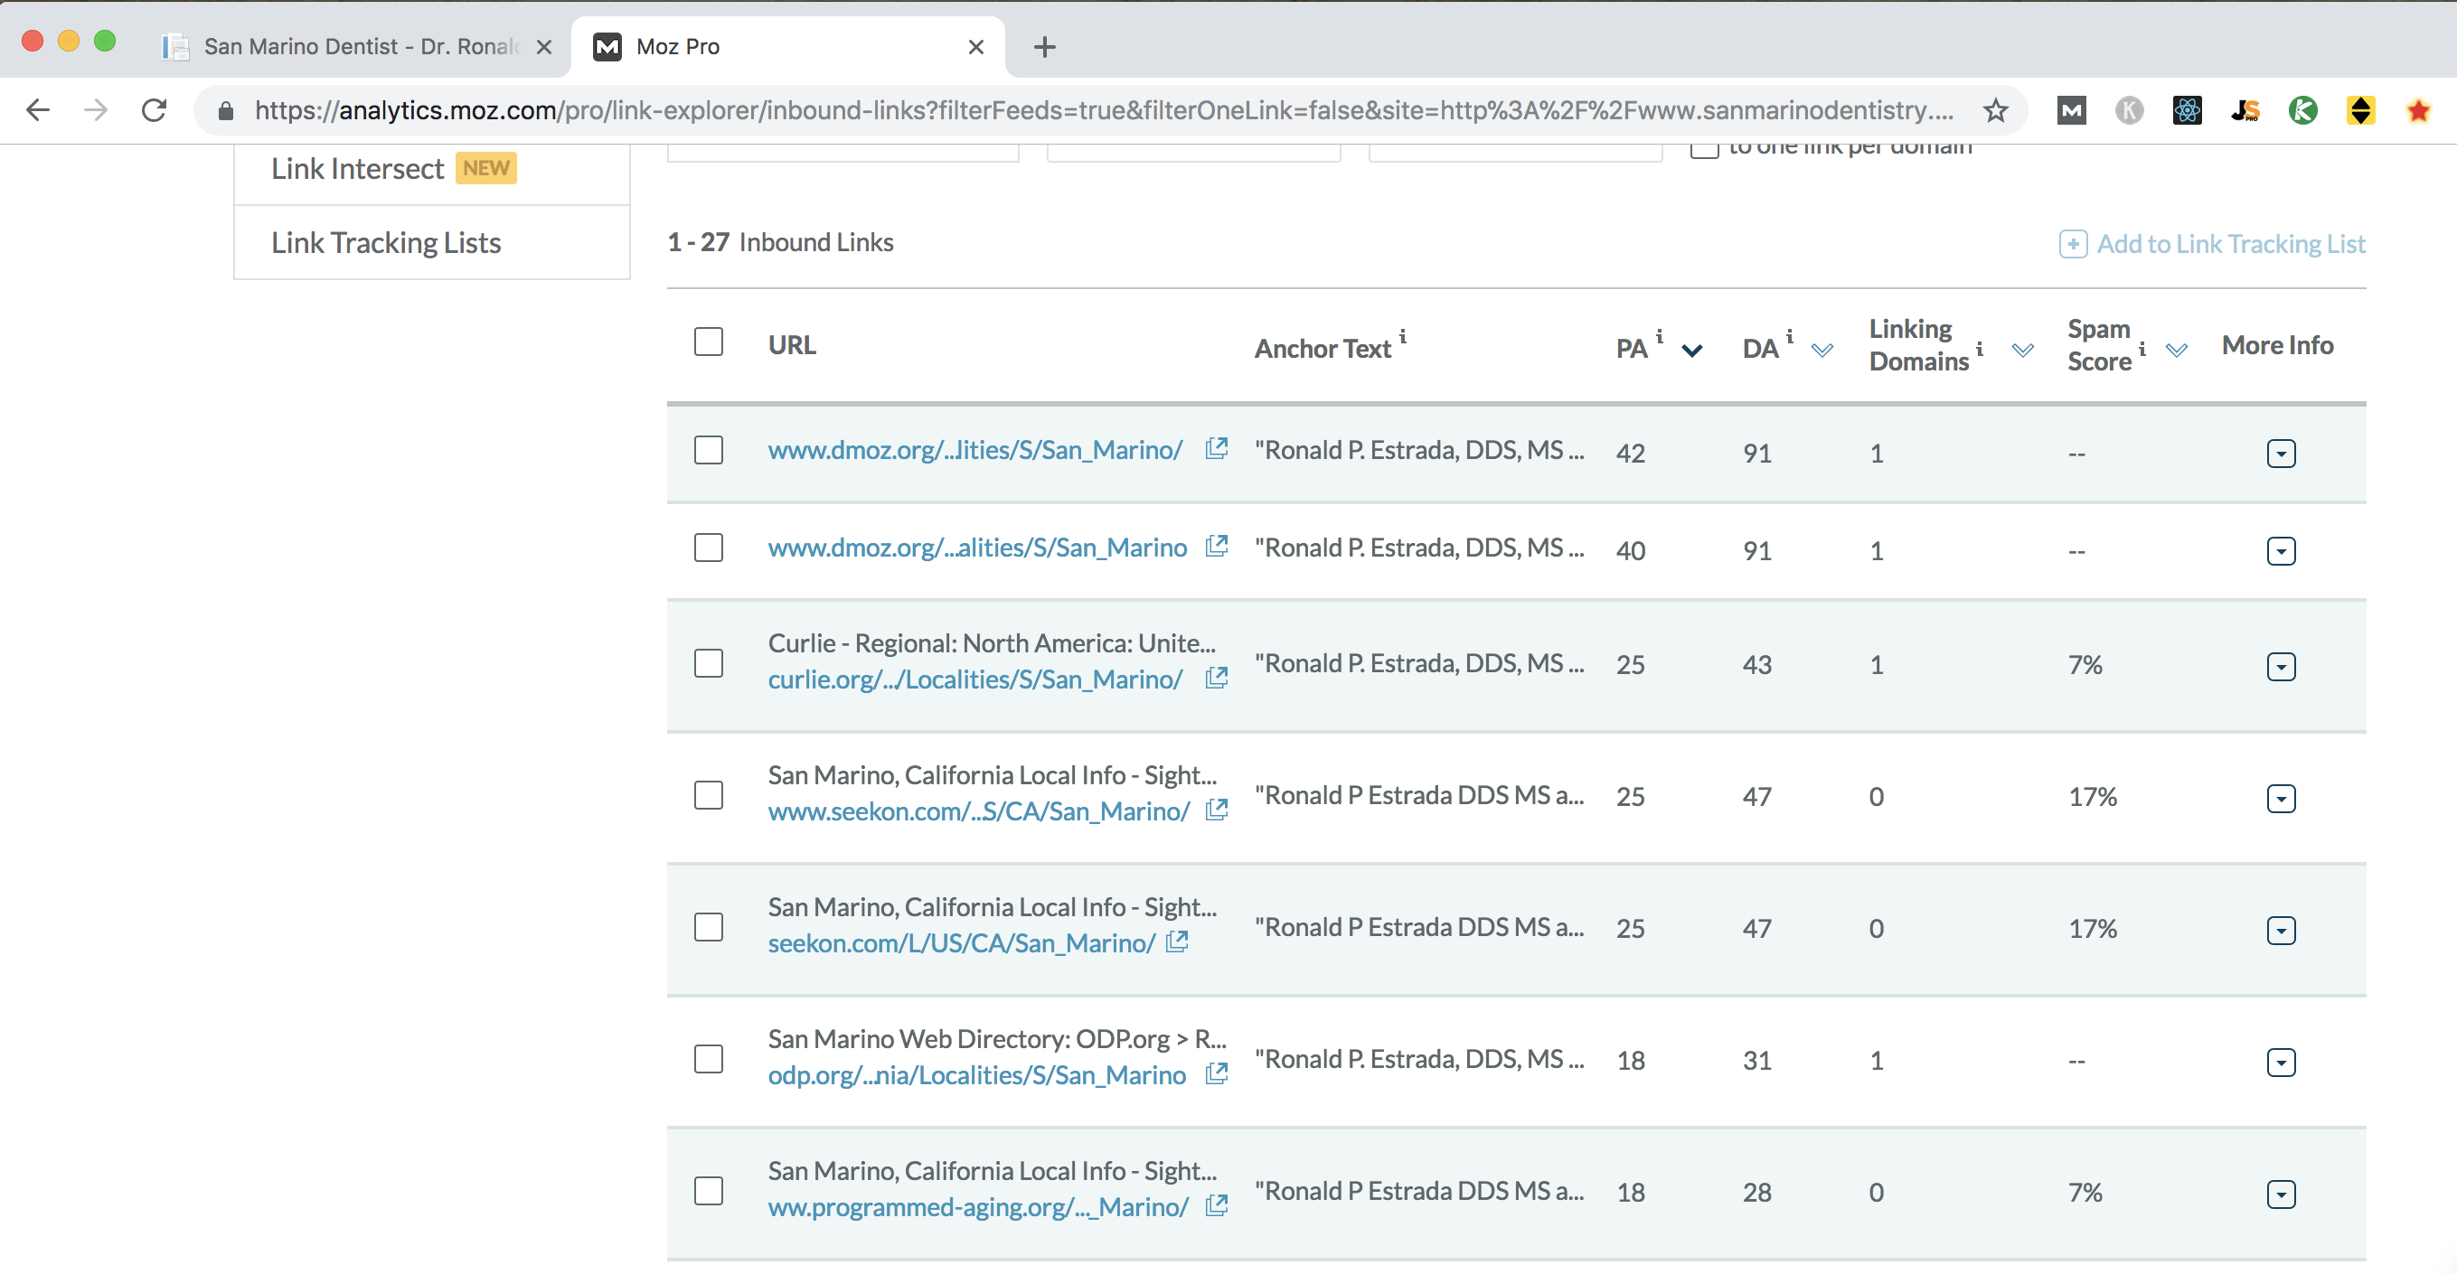Screen dimensions: 2457x1274
Task: Open external link icon for odp.org row
Action: pos(1216,1073)
